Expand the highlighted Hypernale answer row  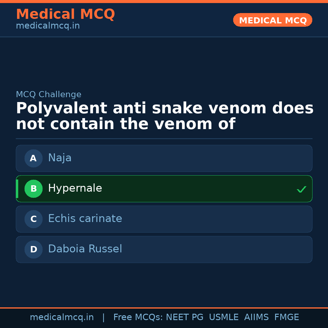[164, 189]
